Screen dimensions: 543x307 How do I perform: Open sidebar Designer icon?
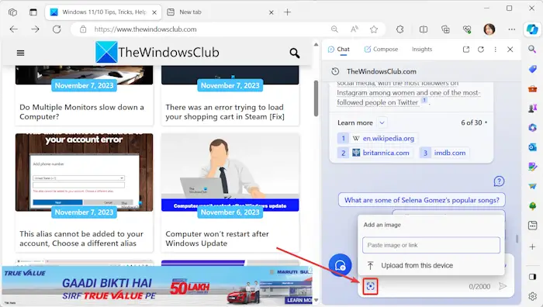tap(532, 167)
